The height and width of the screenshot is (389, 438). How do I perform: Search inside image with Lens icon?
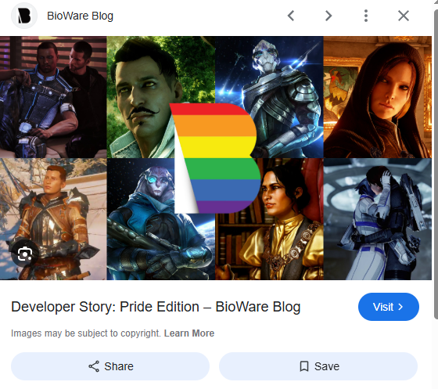[25, 254]
